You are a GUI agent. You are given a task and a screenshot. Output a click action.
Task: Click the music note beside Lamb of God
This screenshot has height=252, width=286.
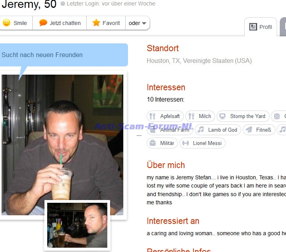tap(201, 130)
